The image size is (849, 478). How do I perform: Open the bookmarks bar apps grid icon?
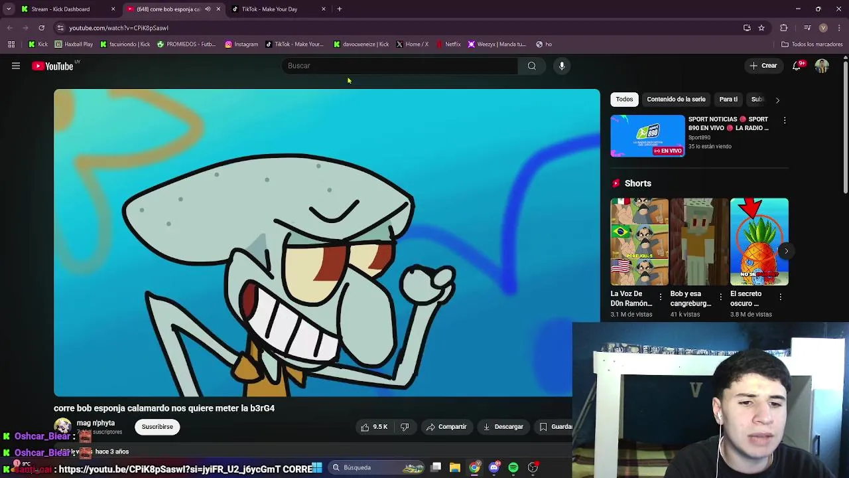[11, 44]
